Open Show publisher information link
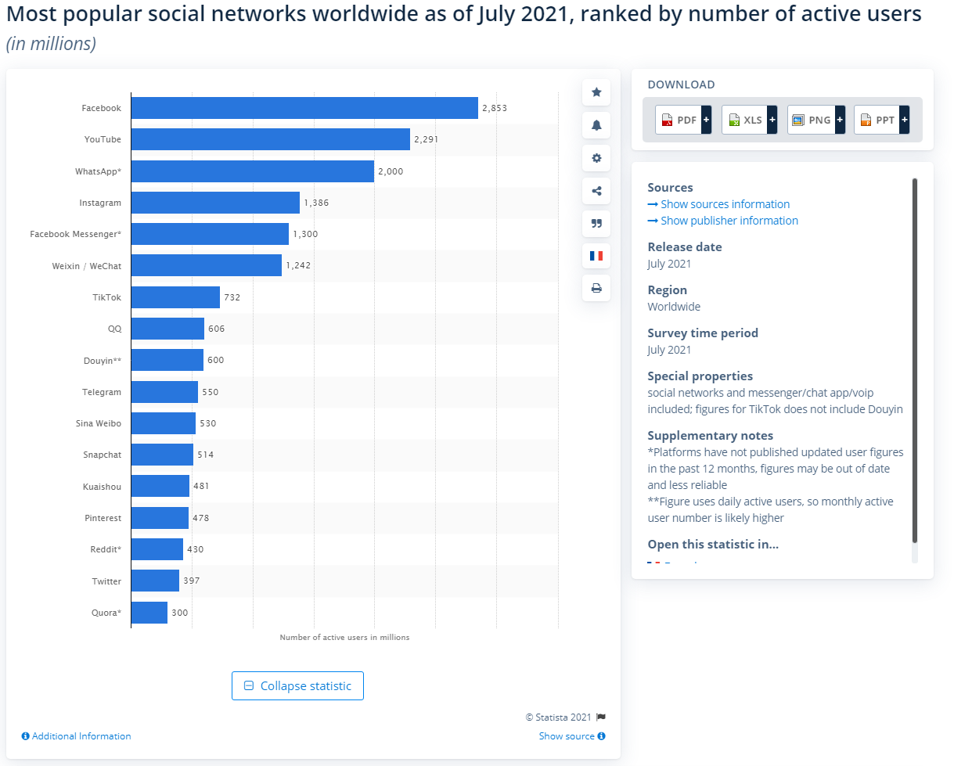Viewport: 954px width, 766px height. click(x=729, y=220)
